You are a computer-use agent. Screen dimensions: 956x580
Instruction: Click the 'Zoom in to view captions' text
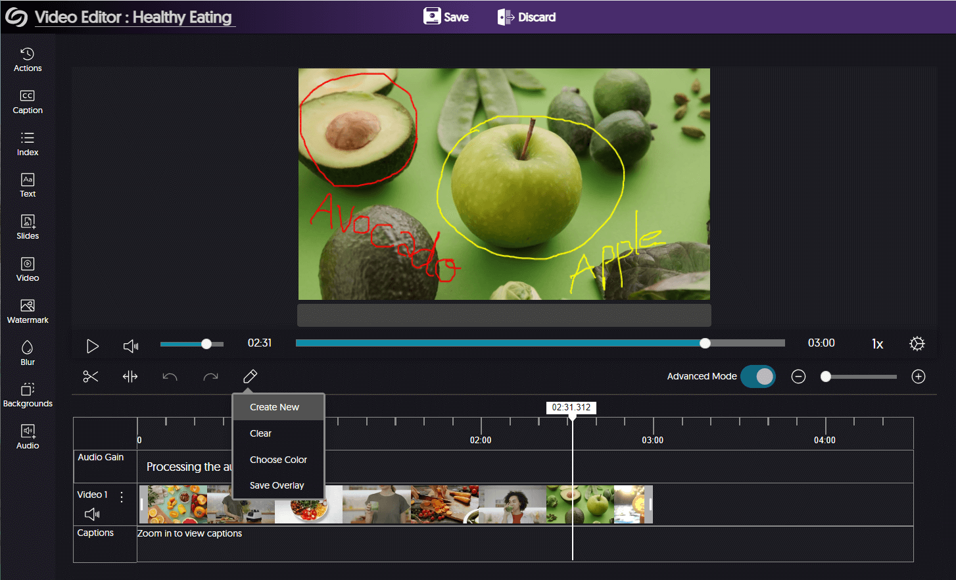click(x=189, y=533)
